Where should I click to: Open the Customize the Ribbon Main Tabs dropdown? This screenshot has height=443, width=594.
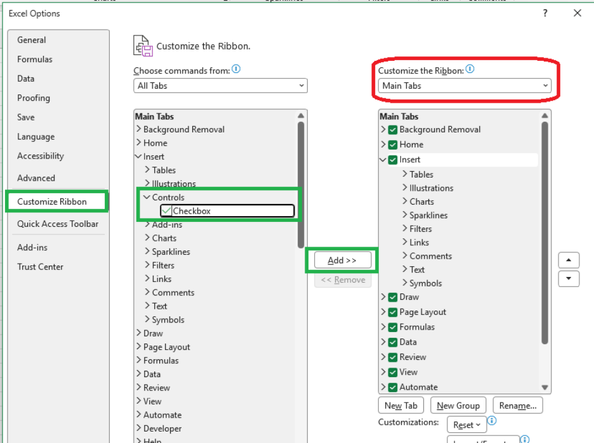[465, 86]
